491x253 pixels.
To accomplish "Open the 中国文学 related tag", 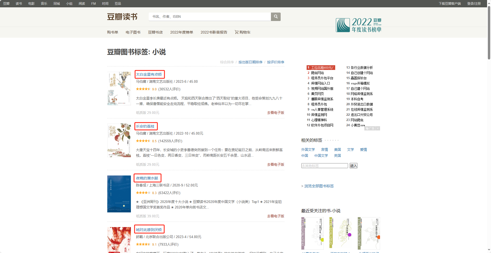I will (321, 156).
